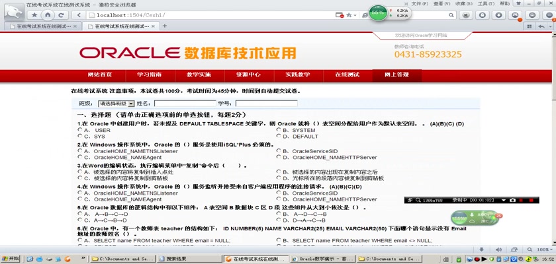This screenshot has width=556, height=264.
Task: Click the download arrow toolbar button
Action: coord(498,15)
